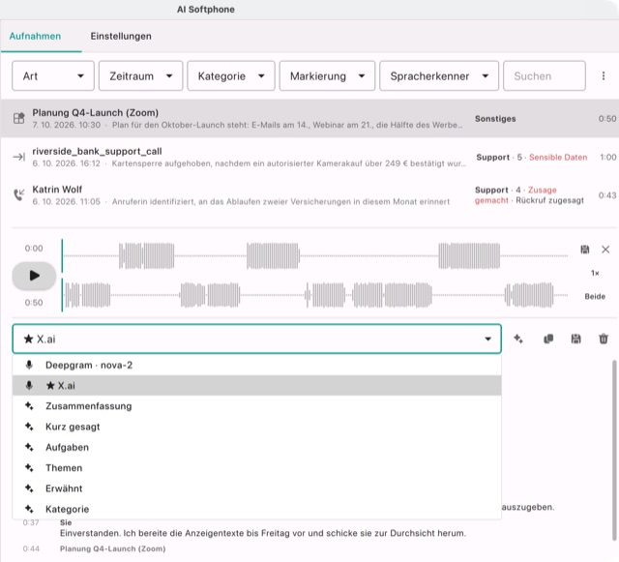Click the lower waveform track
Image resolution: width=619 pixels, height=562 pixels.
click(x=315, y=295)
